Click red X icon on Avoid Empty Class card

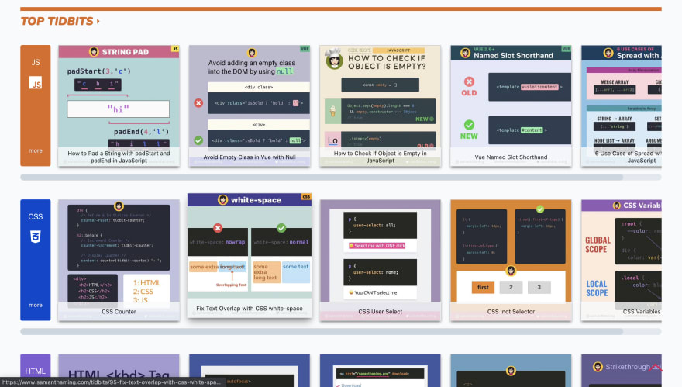198,103
